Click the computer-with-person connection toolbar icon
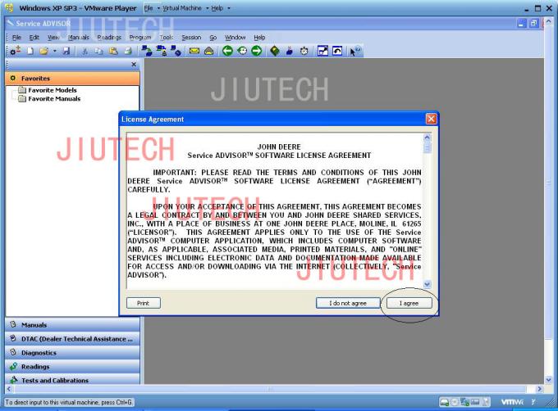The width and height of the screenshot is (558, 411). point(162,51)
